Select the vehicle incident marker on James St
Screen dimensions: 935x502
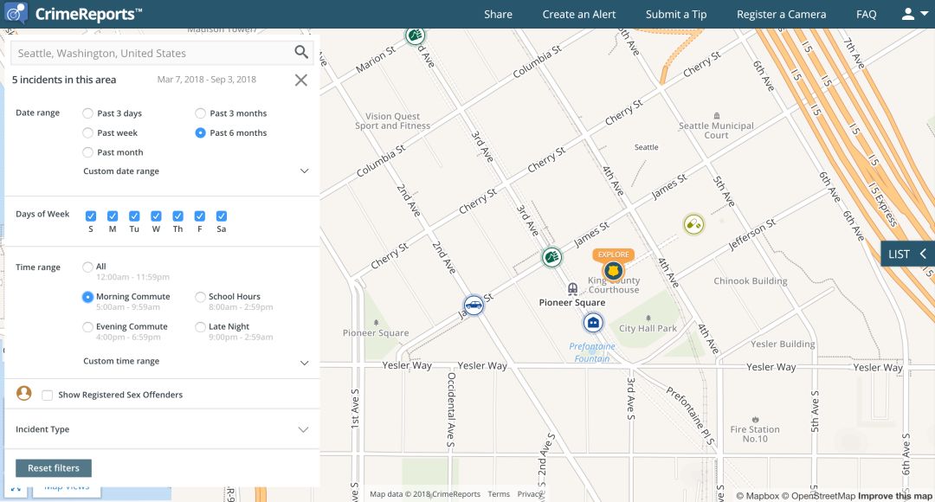(474, 305)
